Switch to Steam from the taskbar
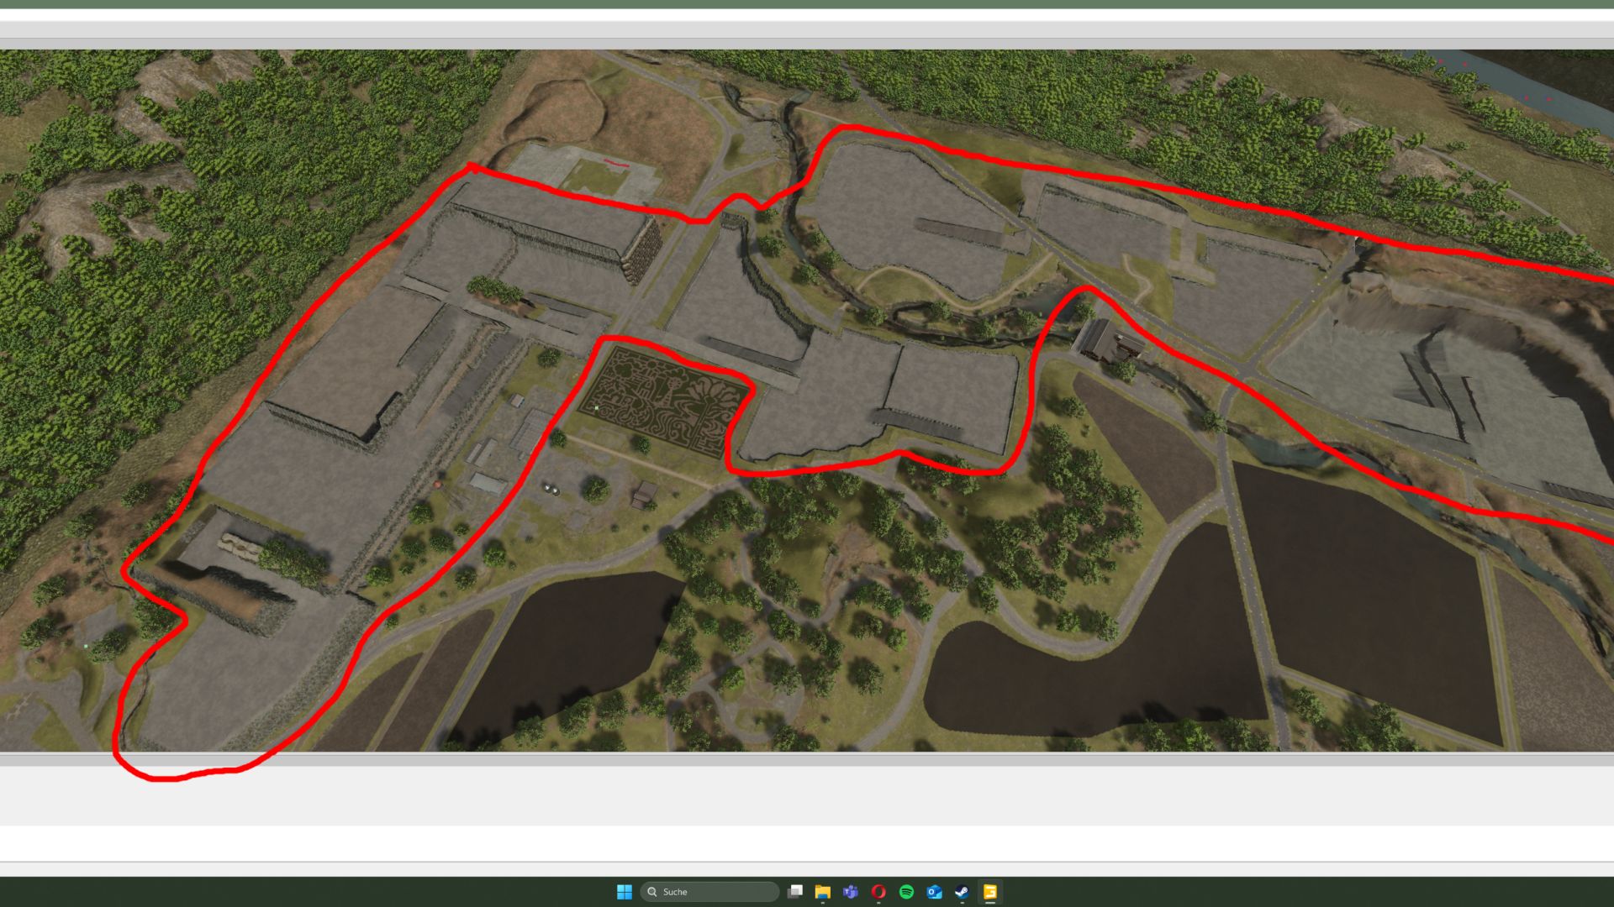This screenshot has width=1614, height=907. click(x=962, y=892)
